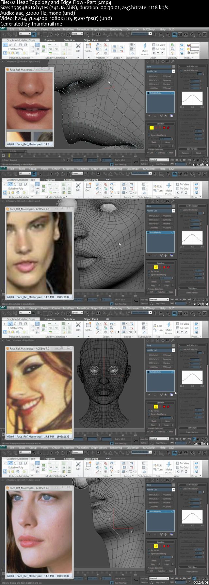Enable Use Soft Selection checkbox in 00:24:01 frame
The height and width of the screenshot is (585, 209).
coord(181,489)
